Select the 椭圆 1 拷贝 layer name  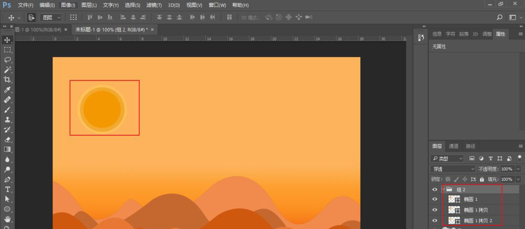point(476,210)
